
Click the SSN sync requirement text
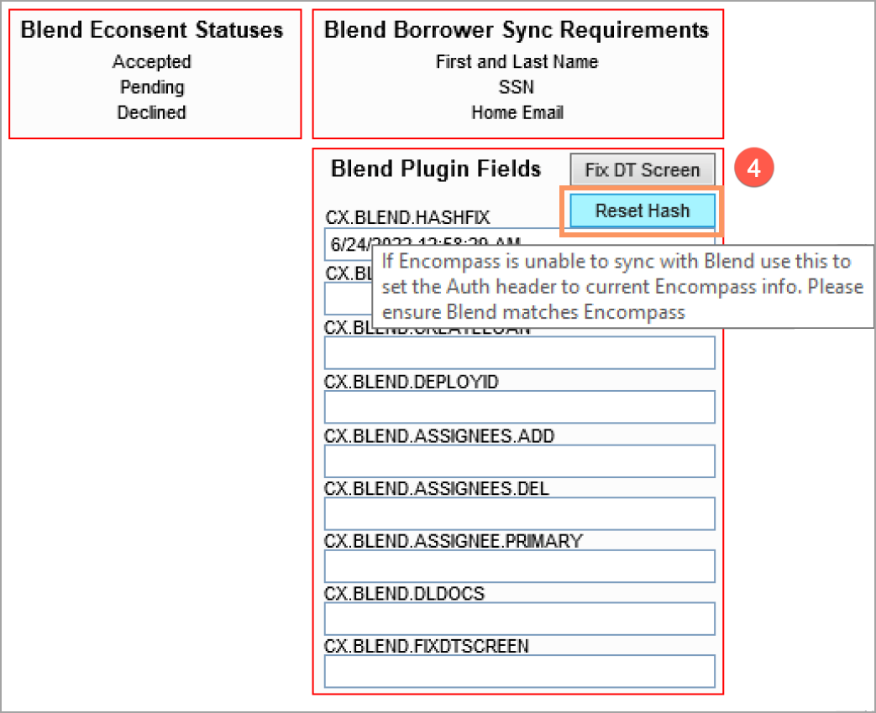(x=517, y=87)
